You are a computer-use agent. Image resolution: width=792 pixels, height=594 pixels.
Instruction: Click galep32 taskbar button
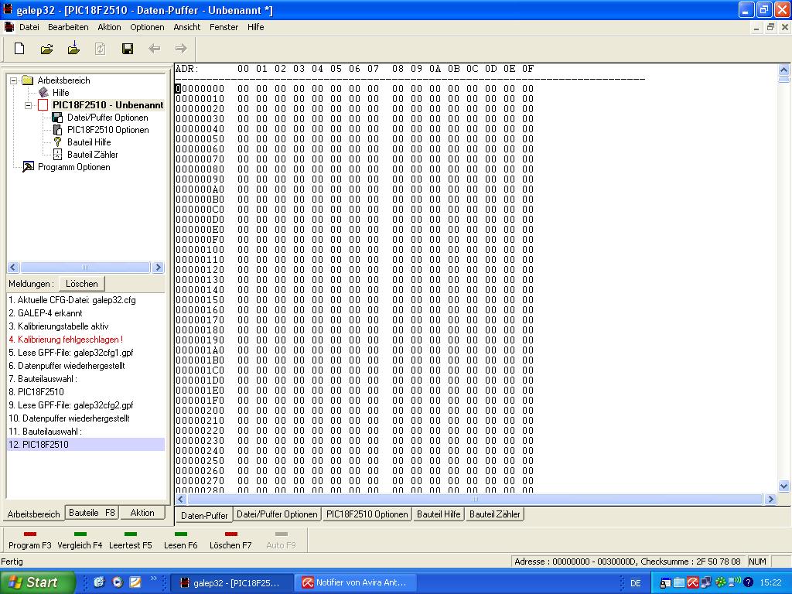coord(231,583)
